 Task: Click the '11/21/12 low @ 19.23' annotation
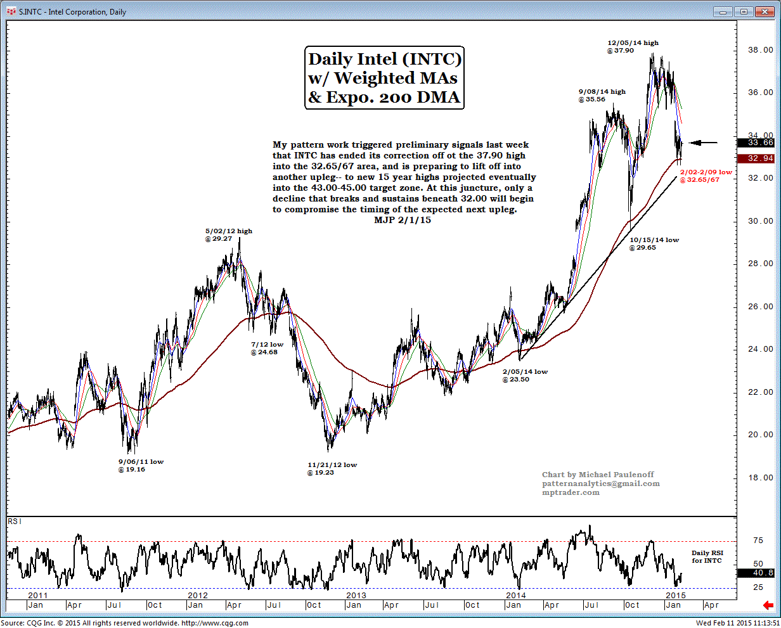click(x=332, y=468)
